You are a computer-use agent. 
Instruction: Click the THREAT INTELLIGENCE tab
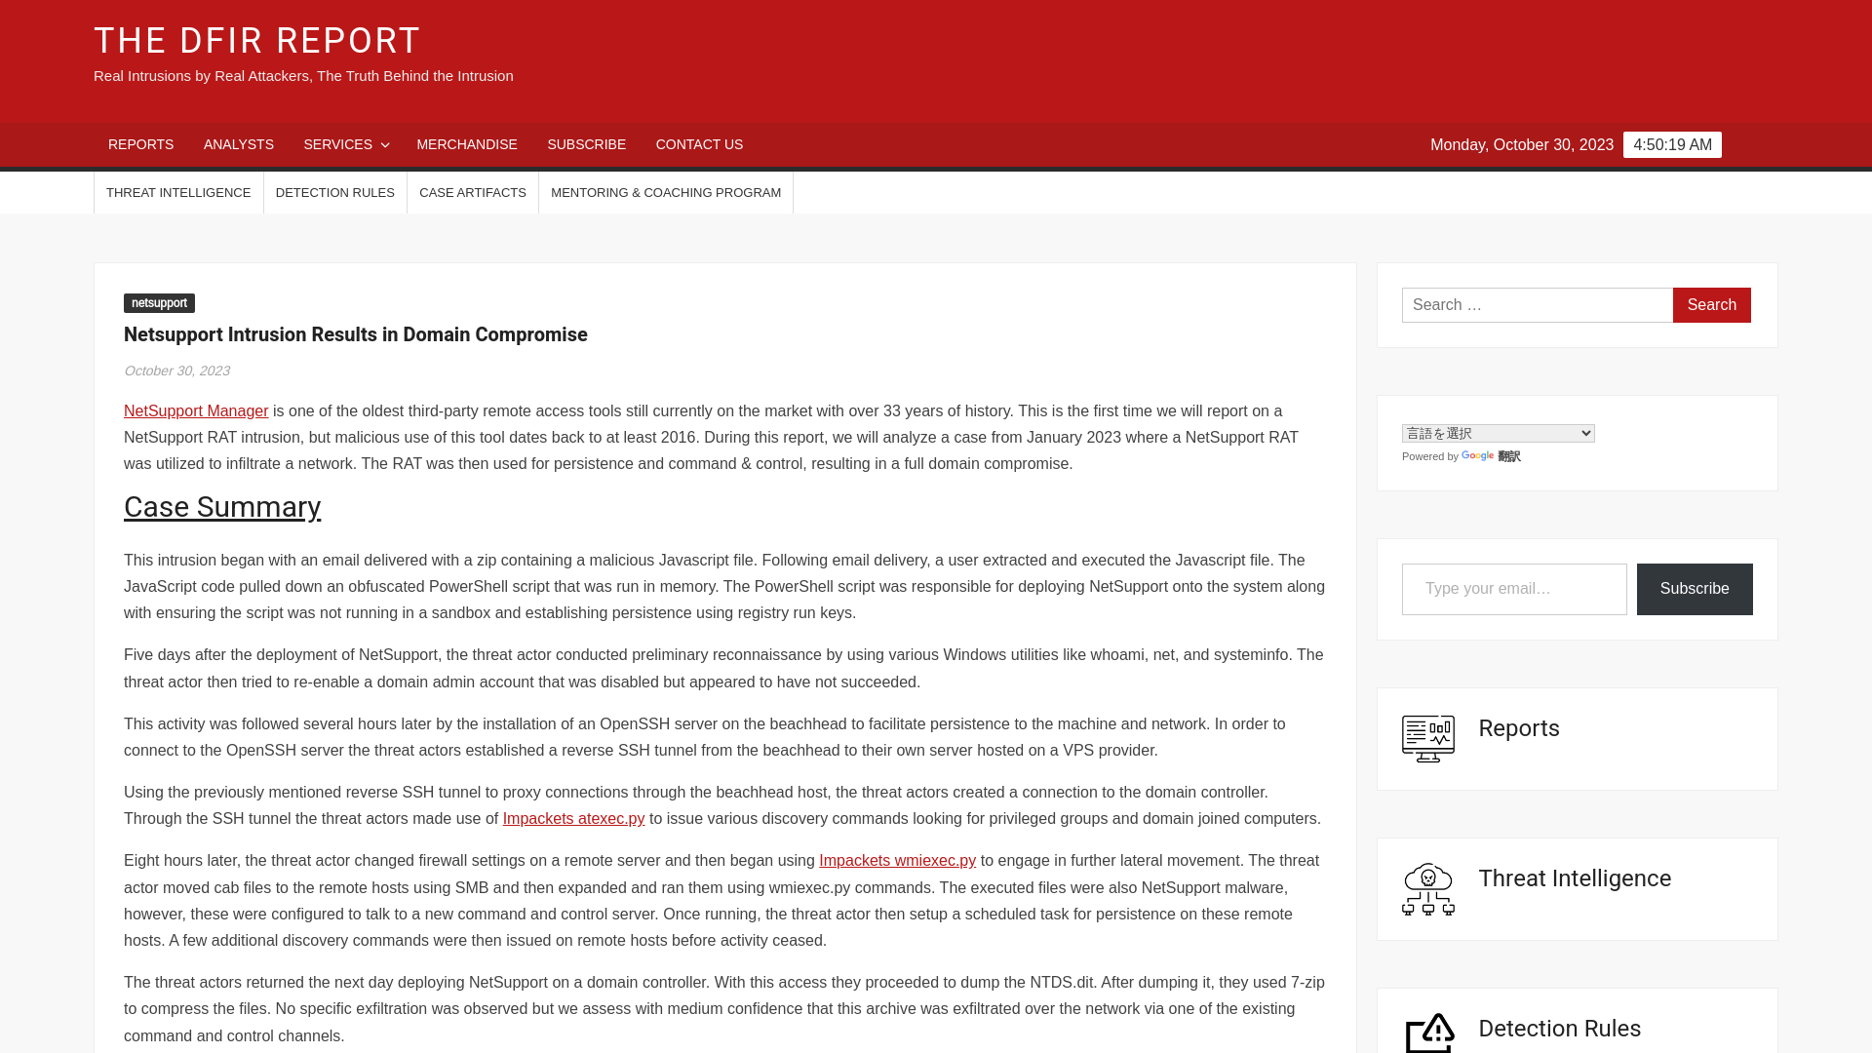(x=178, y=191)
